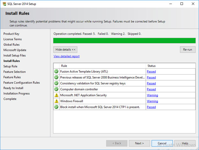This screenshot has width=199, height=150.
Task: Maximize the SQL Server 2014 Setup window
Action: pyautogui.click(x=182, y=4)
